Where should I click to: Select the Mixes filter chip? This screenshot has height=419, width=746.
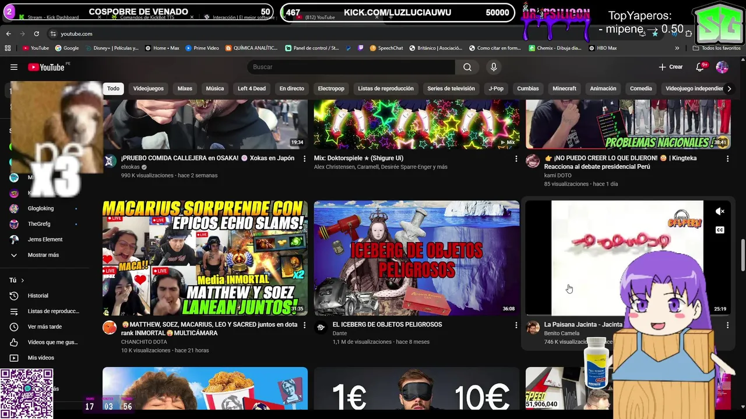(x=185, y=88)
